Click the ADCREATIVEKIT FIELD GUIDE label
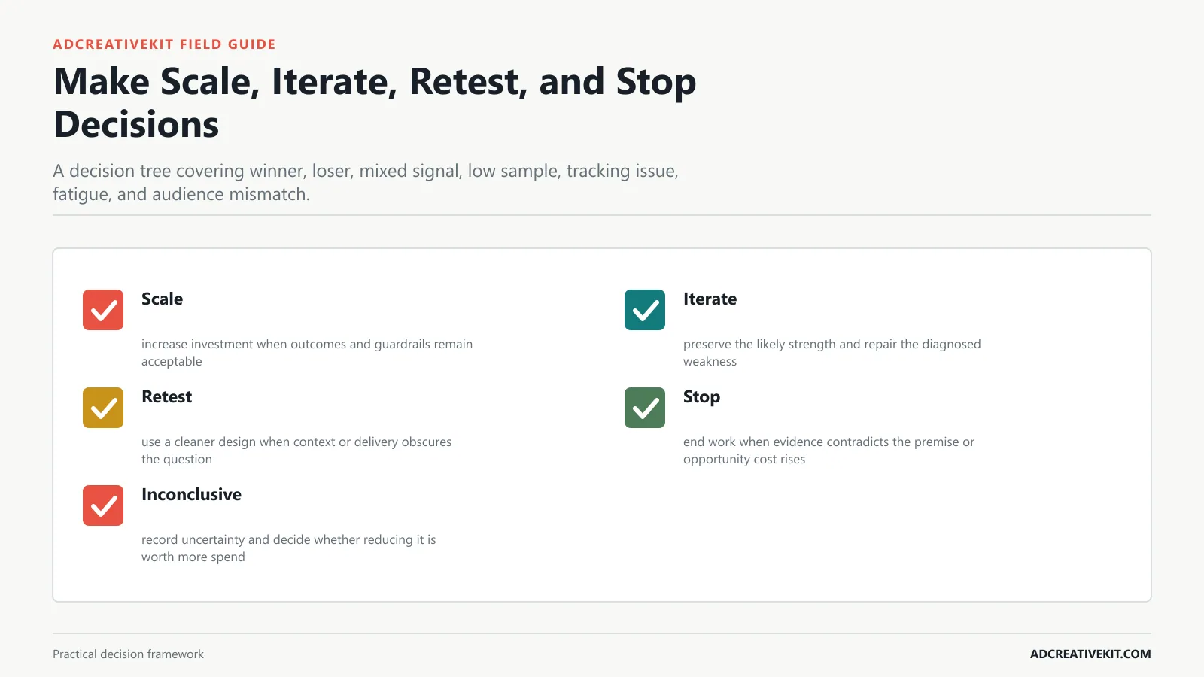This screenshot has height=677, width=1204. 164,44
